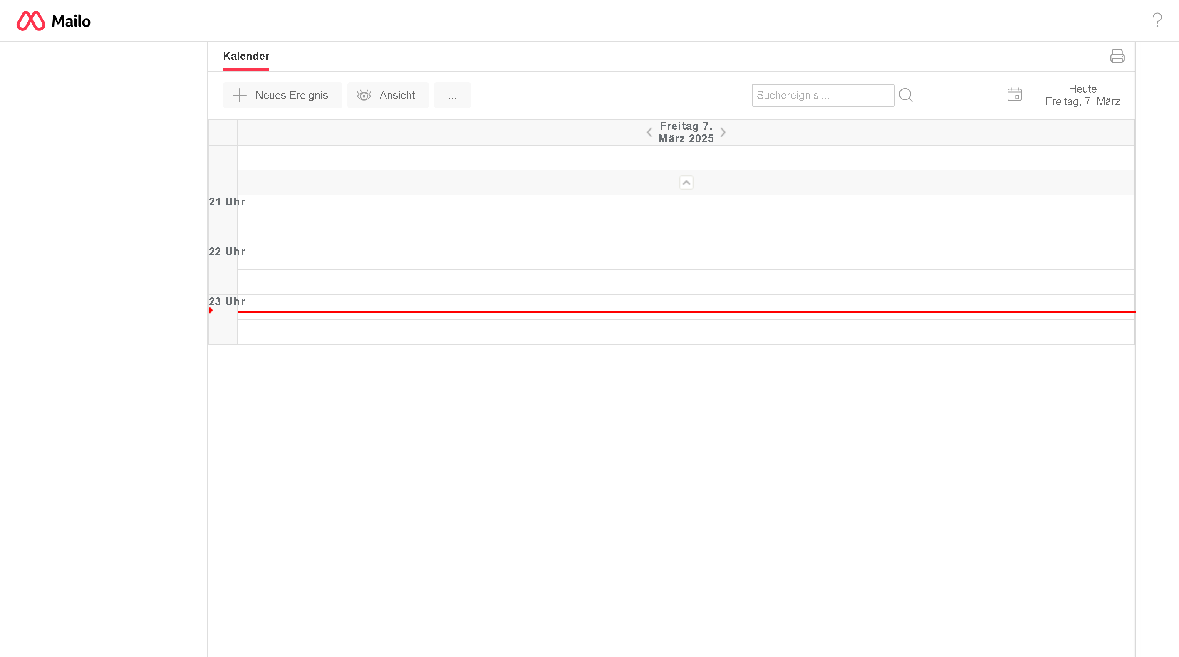The height and width of the screenshot is (657, 1179).
Task: Expand earlier hours with the up-chevron button
Action: pyautogui.click(x=686, y=183)
